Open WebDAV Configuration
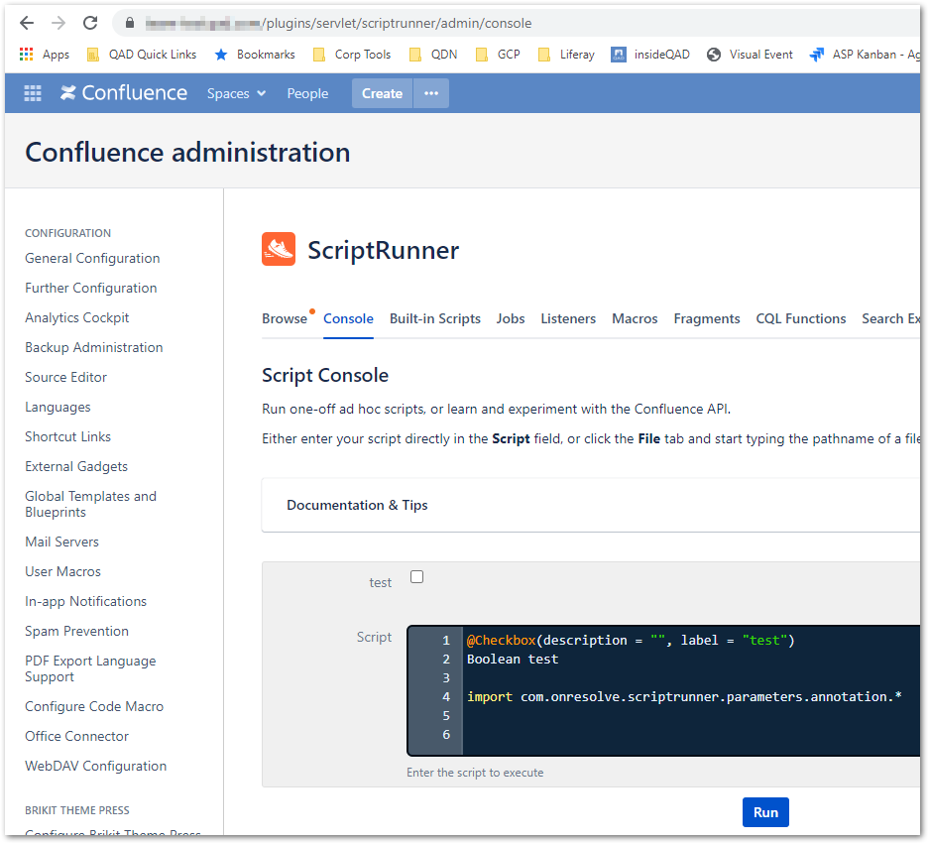 coord(95,766)
